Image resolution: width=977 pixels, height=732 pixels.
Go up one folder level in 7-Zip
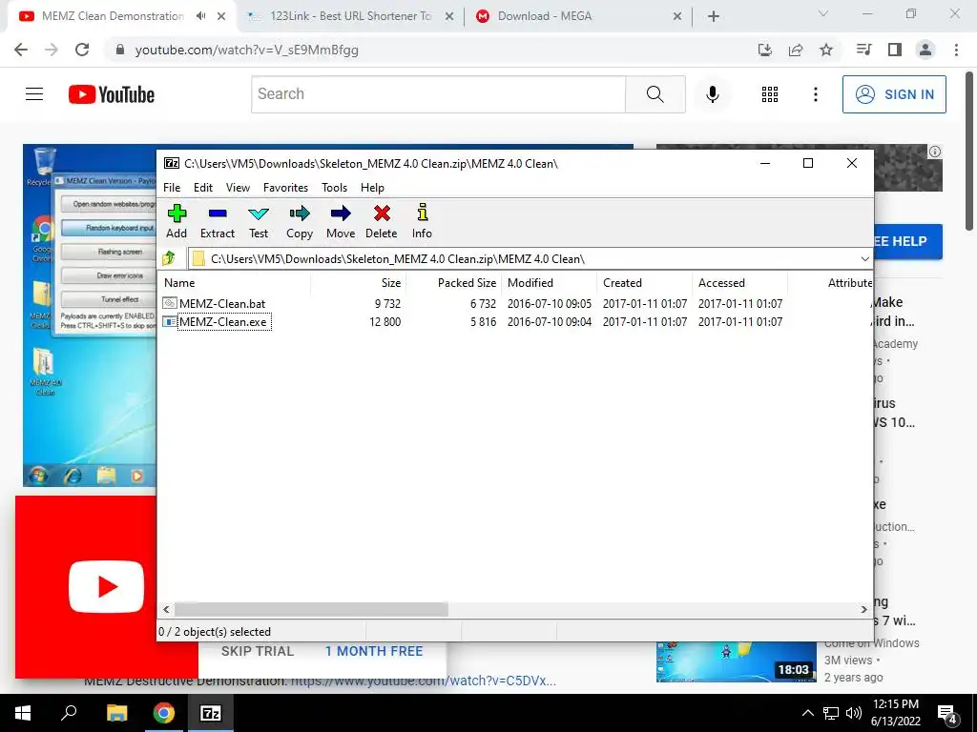[169, 258]
